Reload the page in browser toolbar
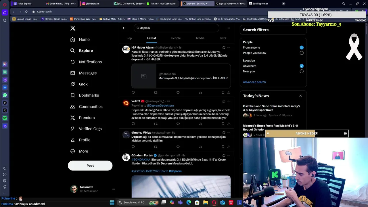Screen dimensions: 368x207 [26, 11]
